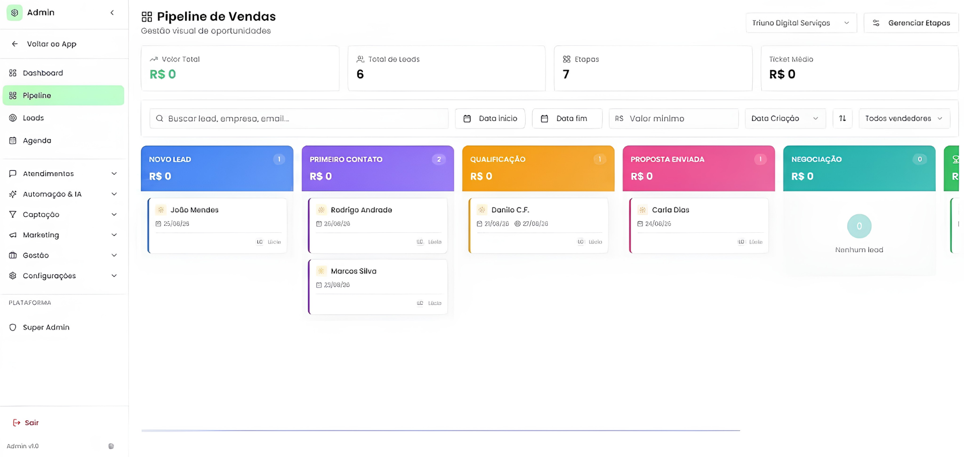The width and height of the screenshot is (964, 457).
Task: Click the Nenhum lead placeholder text
Action: [x=859, y=250]
